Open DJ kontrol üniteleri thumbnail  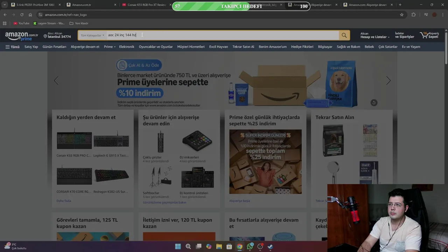tap(197, 177)
